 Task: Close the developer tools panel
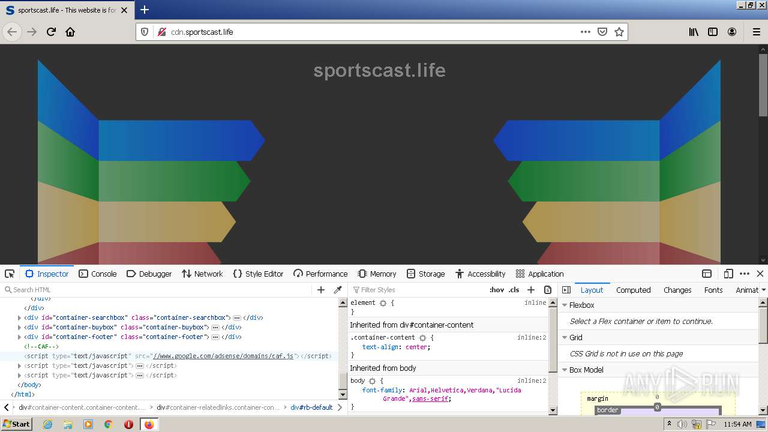(760, 274)
